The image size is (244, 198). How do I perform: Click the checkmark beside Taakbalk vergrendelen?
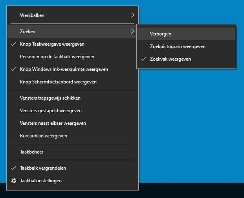pos(14,168)
